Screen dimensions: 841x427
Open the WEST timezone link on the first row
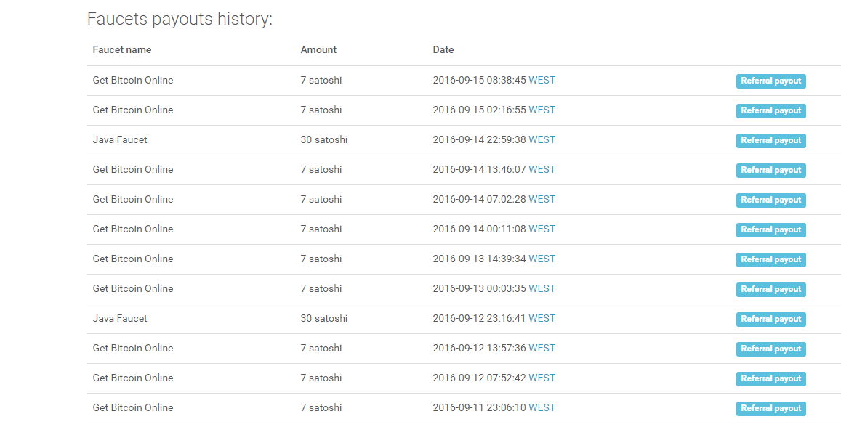tap(542, 80)
